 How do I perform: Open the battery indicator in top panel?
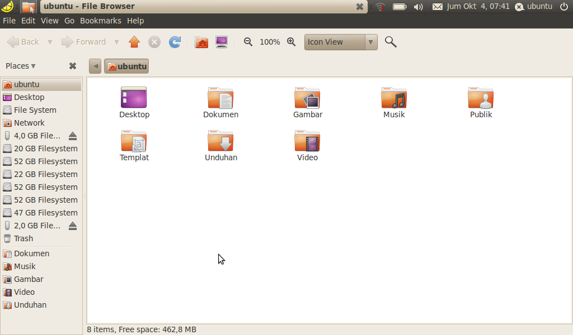(x=400, y=7)
